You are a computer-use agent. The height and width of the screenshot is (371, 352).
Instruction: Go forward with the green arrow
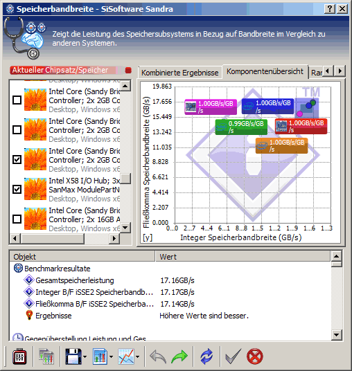(x=179, y=356)
